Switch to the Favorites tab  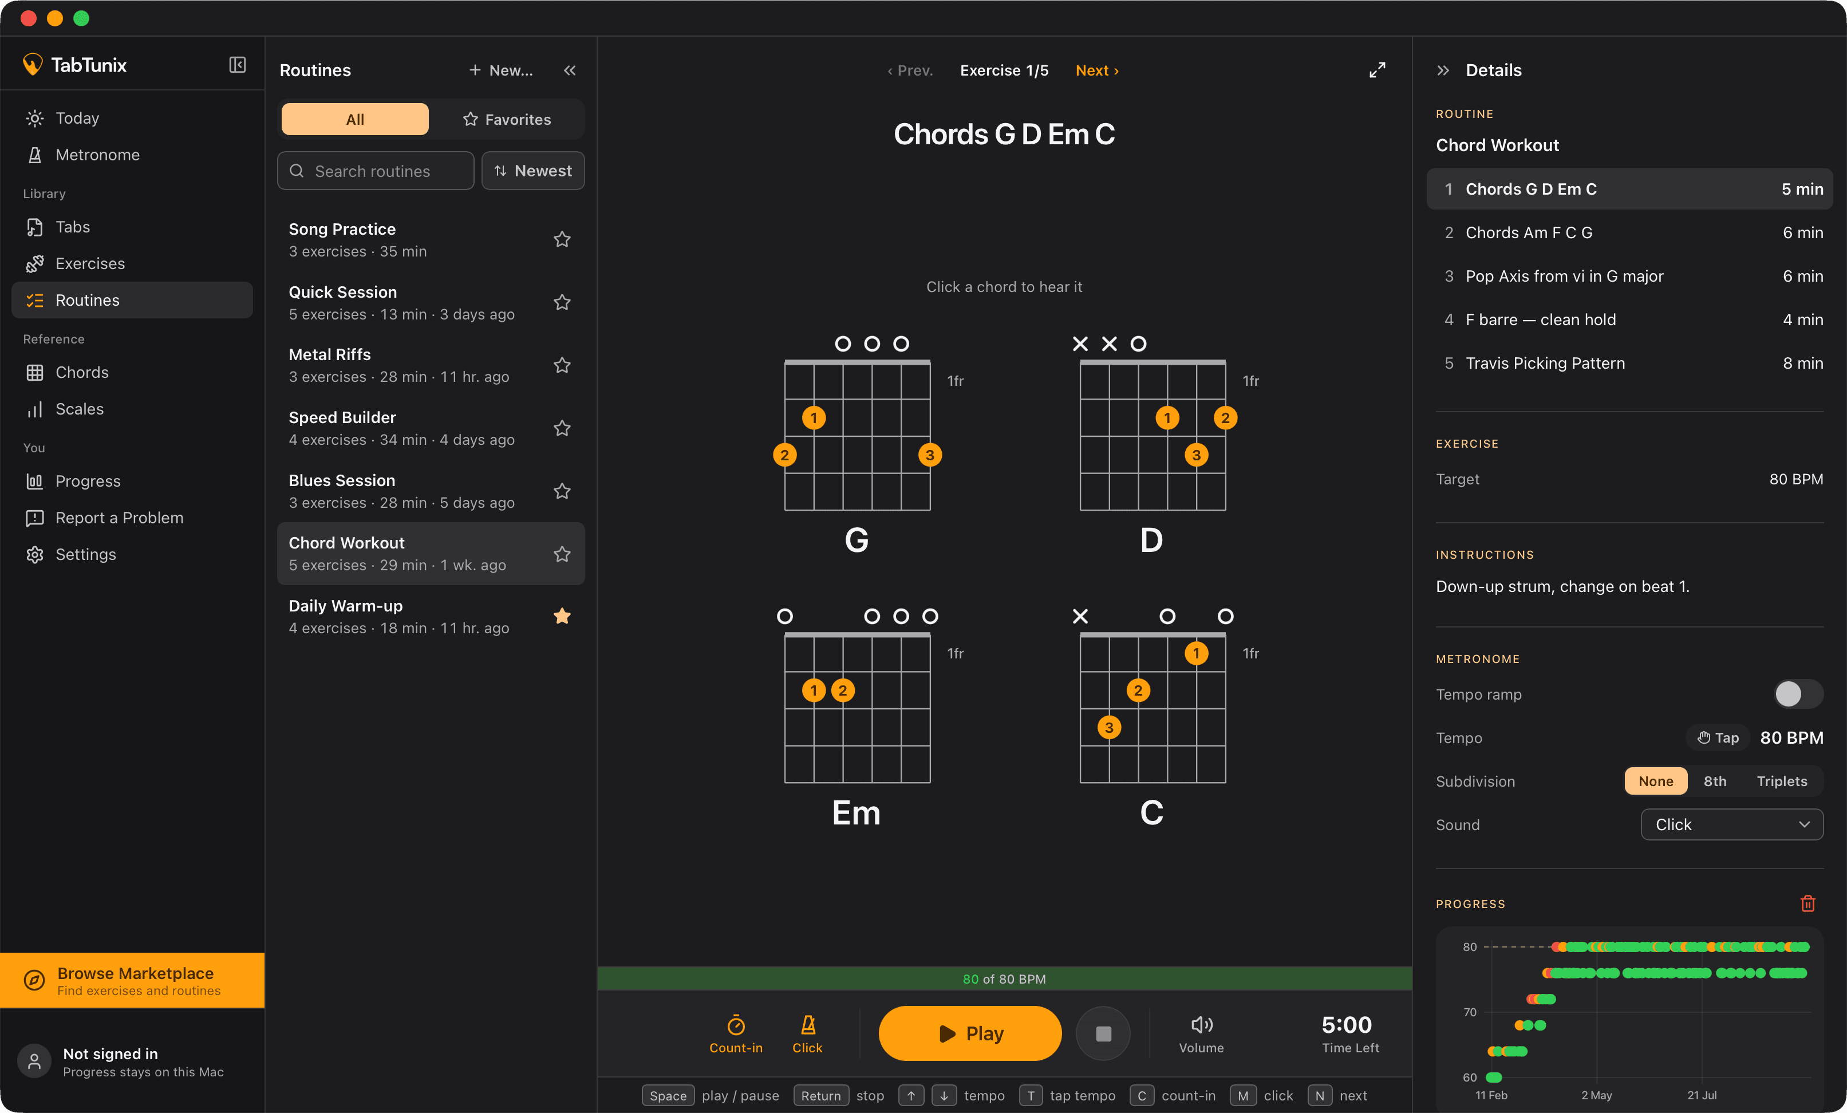(x=507, y=119)
